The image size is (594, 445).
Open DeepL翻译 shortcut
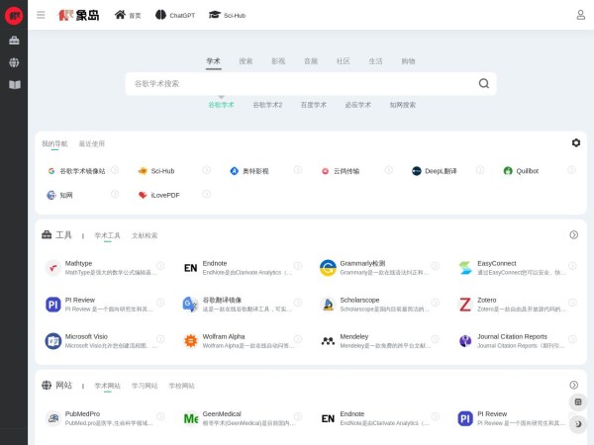pos(435,171)
